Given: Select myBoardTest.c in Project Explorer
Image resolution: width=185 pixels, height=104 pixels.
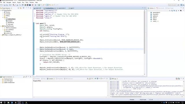Looking at the screenshot, I should click(12, 19).
